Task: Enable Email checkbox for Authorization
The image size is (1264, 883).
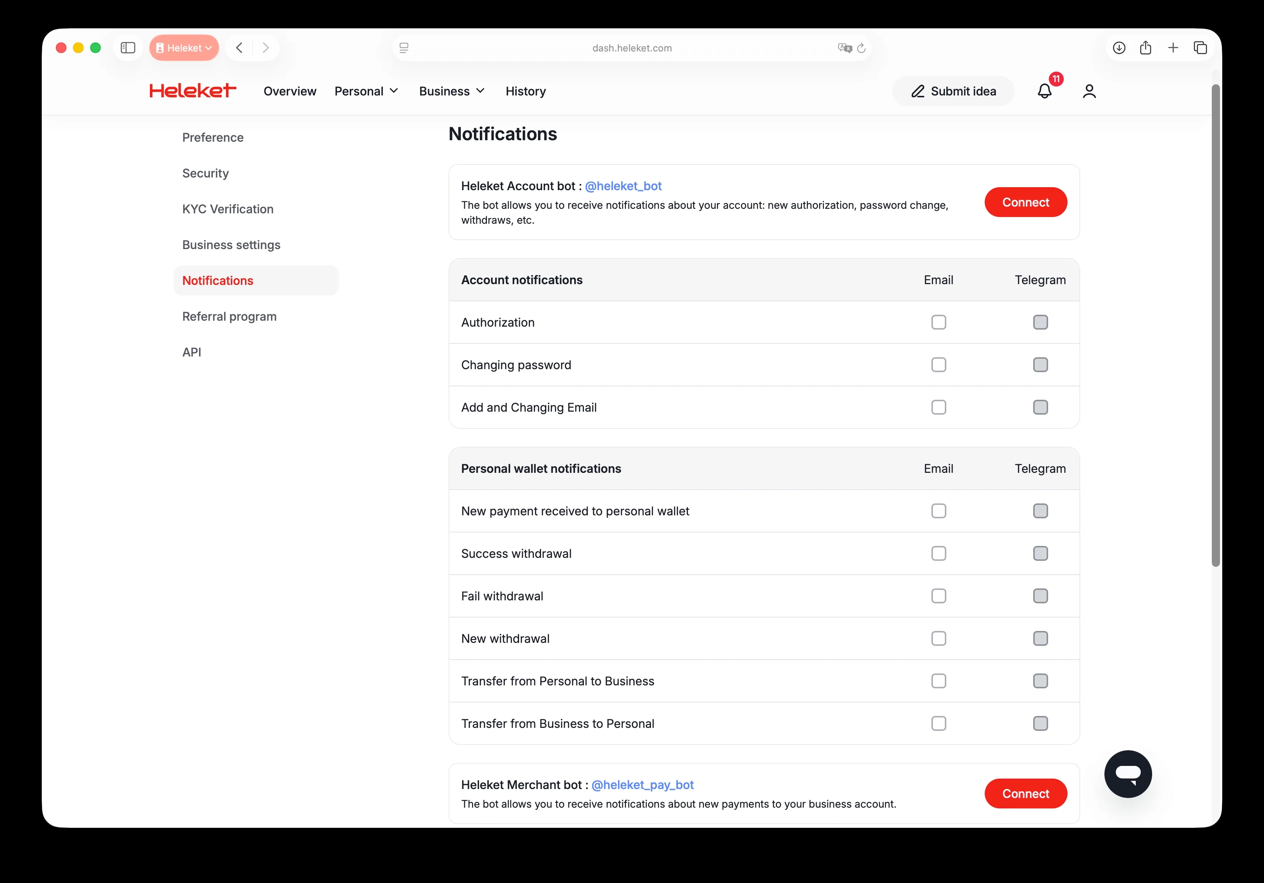Action: point(938,322)
